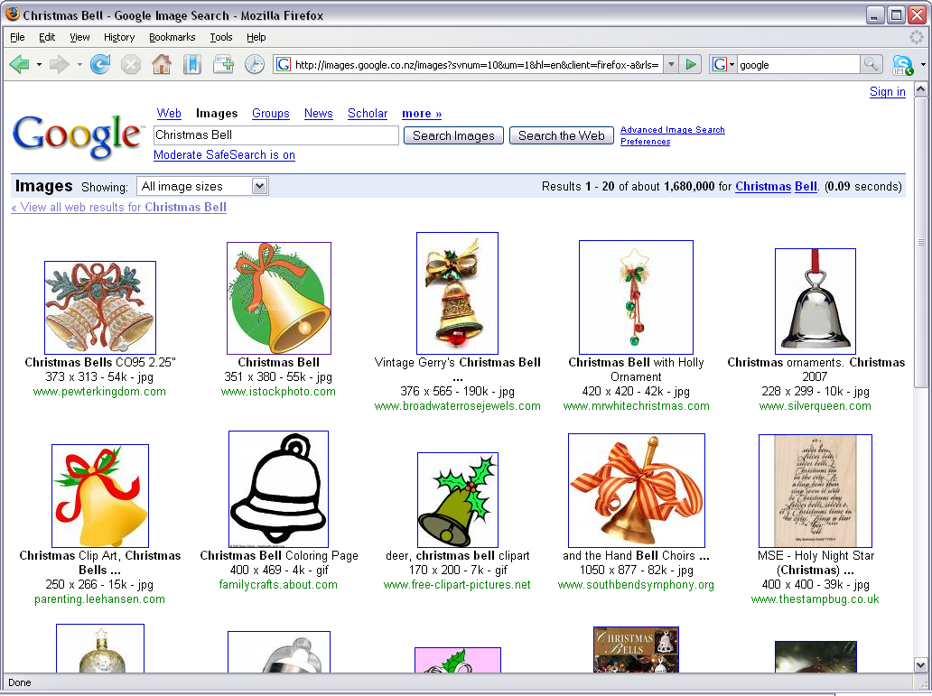Image resolution: width=932 pixels, height=696 pixels.
Task: Click the Google logo image
Action: click(x=77, y=135)
